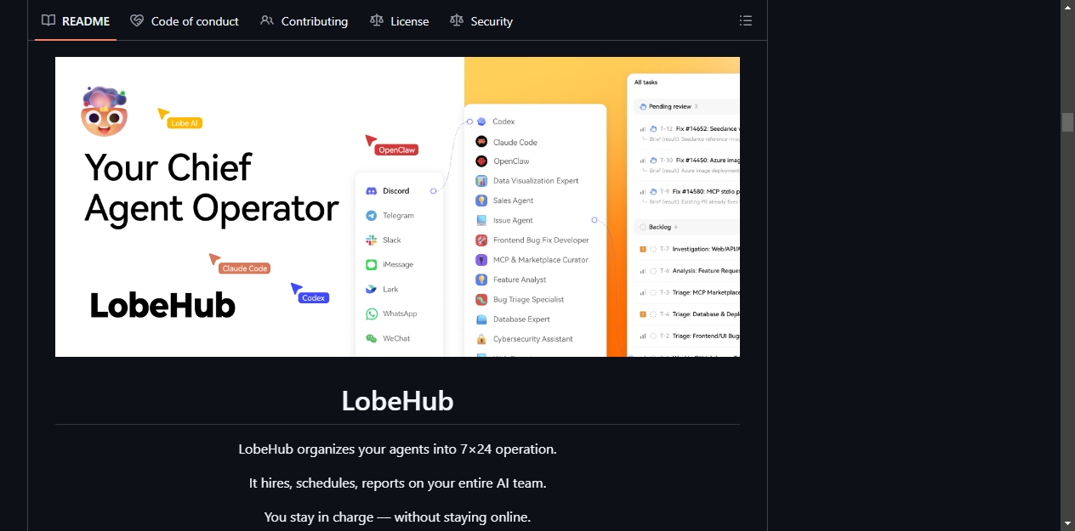The height and width of the screenshot is (531, 1075).
Task: Click the scales icon beside License
Action: coord(377,20)
